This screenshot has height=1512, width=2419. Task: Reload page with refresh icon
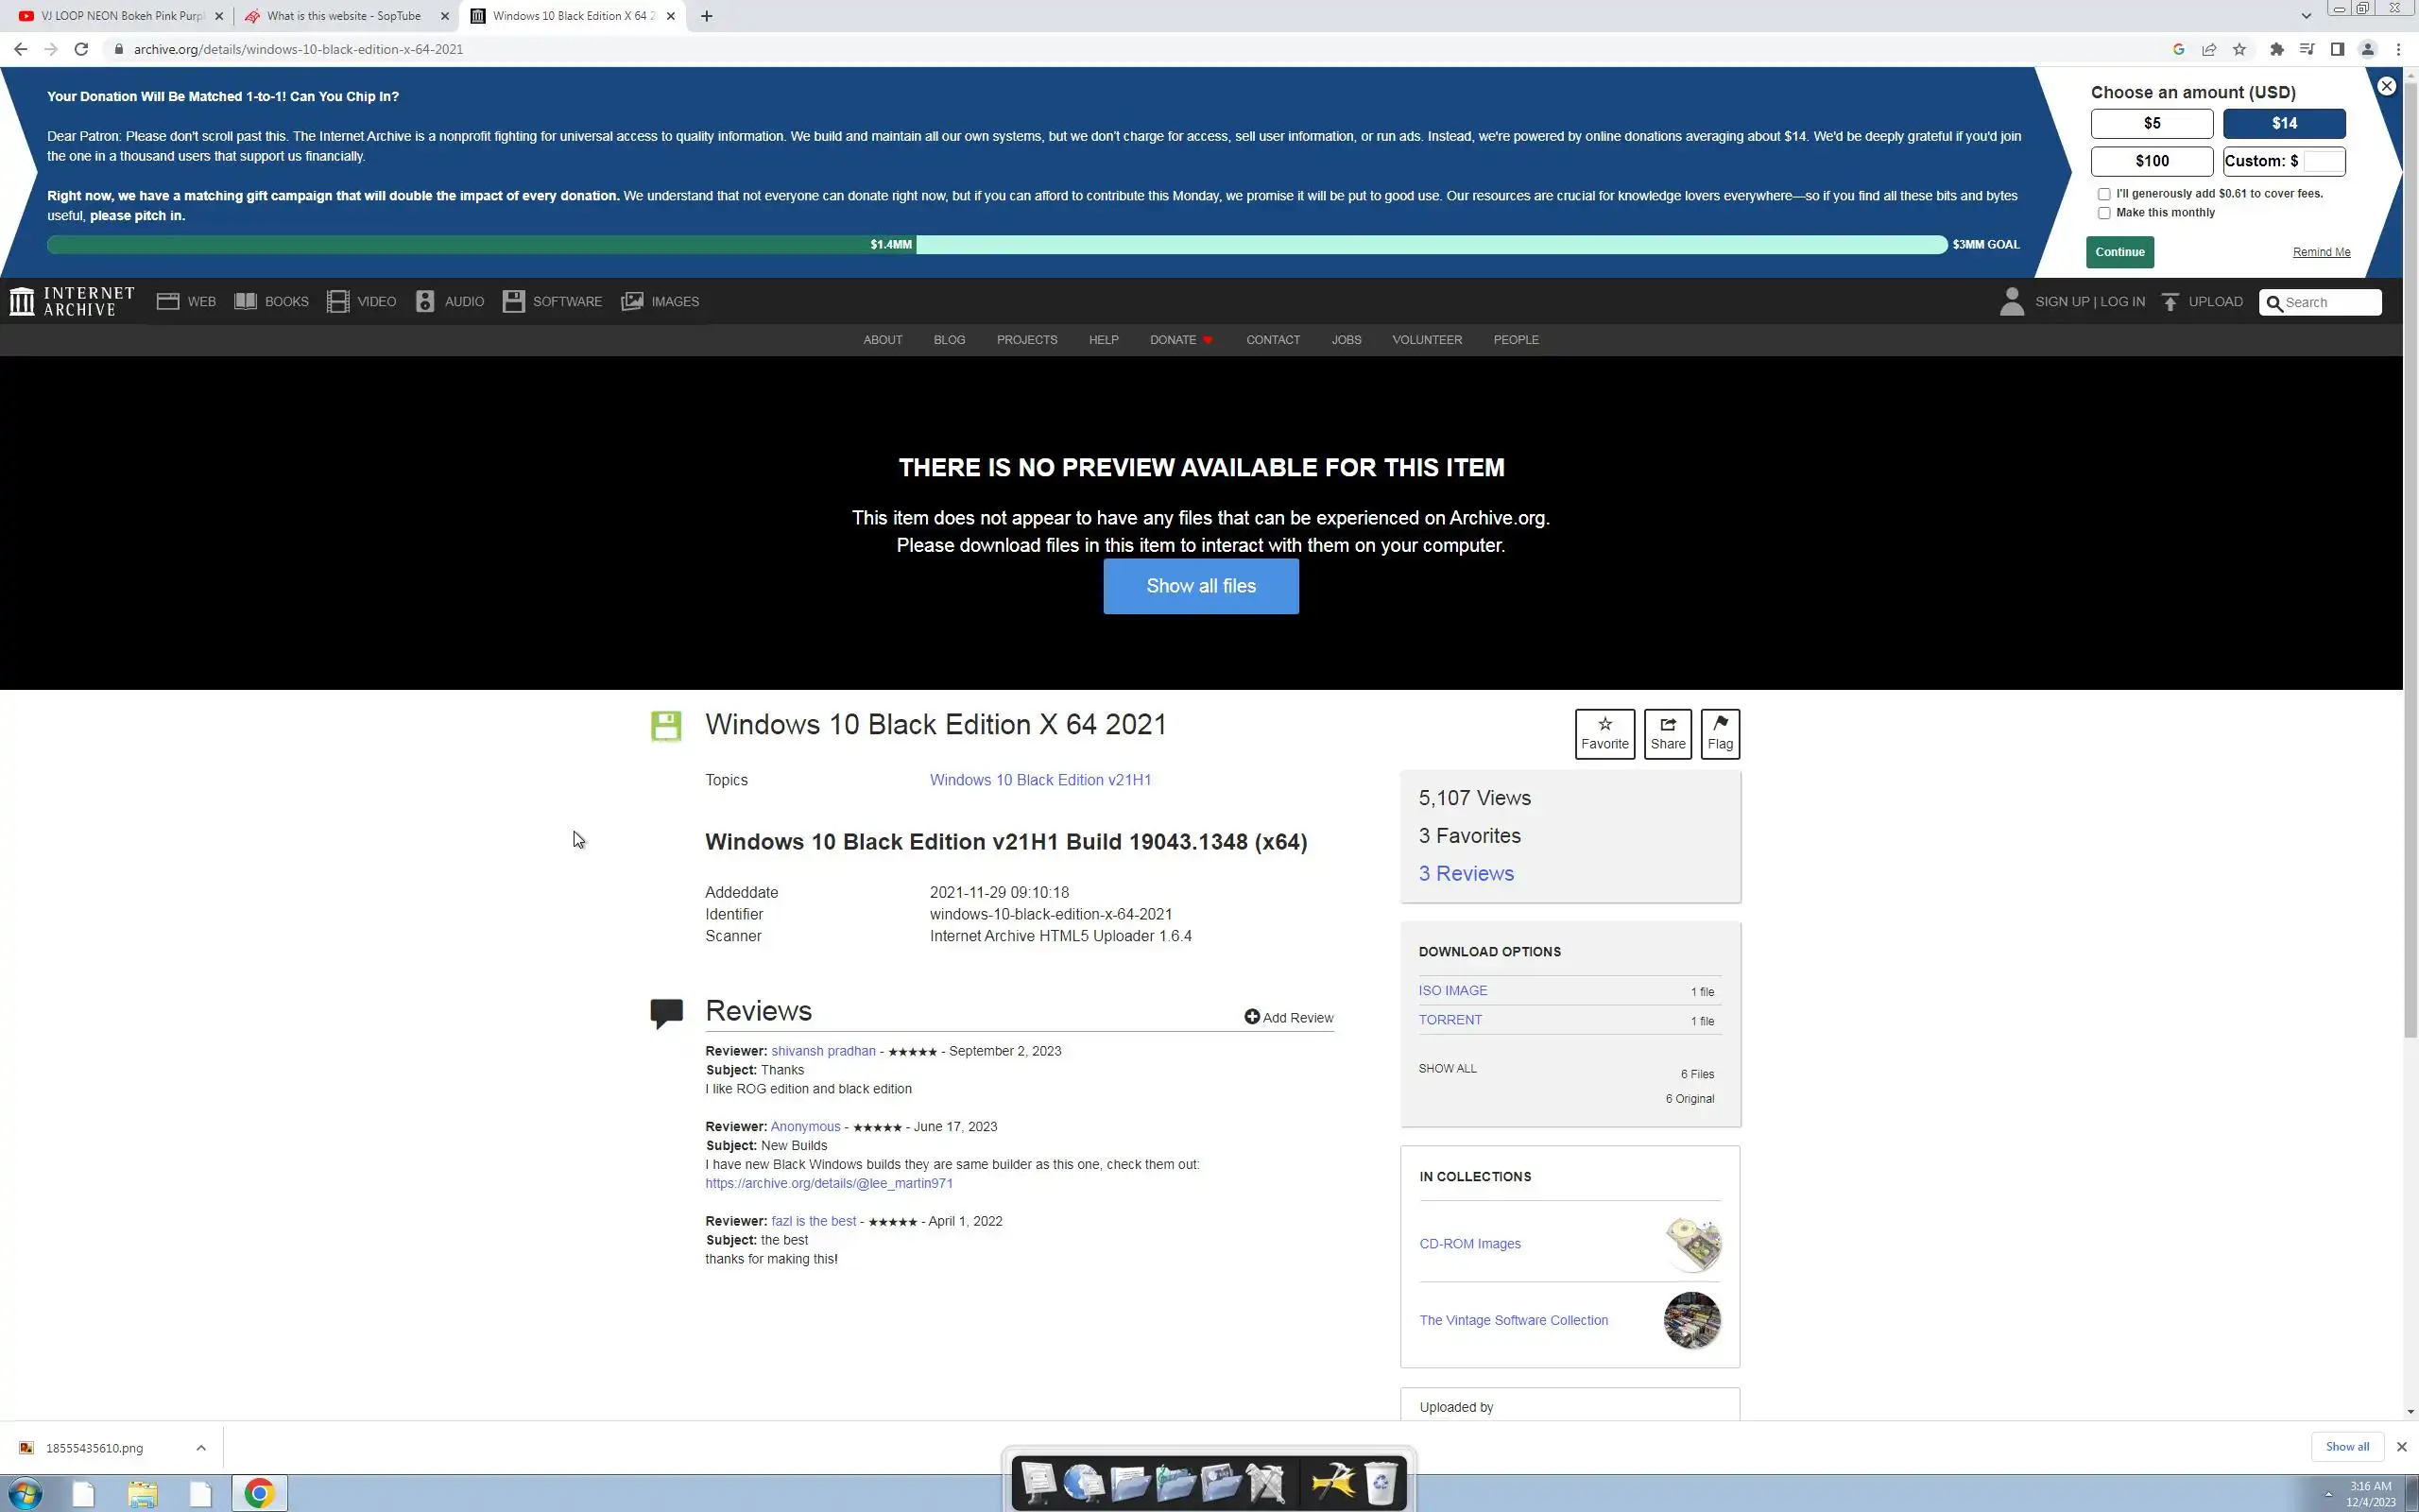(x=81, y=49)
